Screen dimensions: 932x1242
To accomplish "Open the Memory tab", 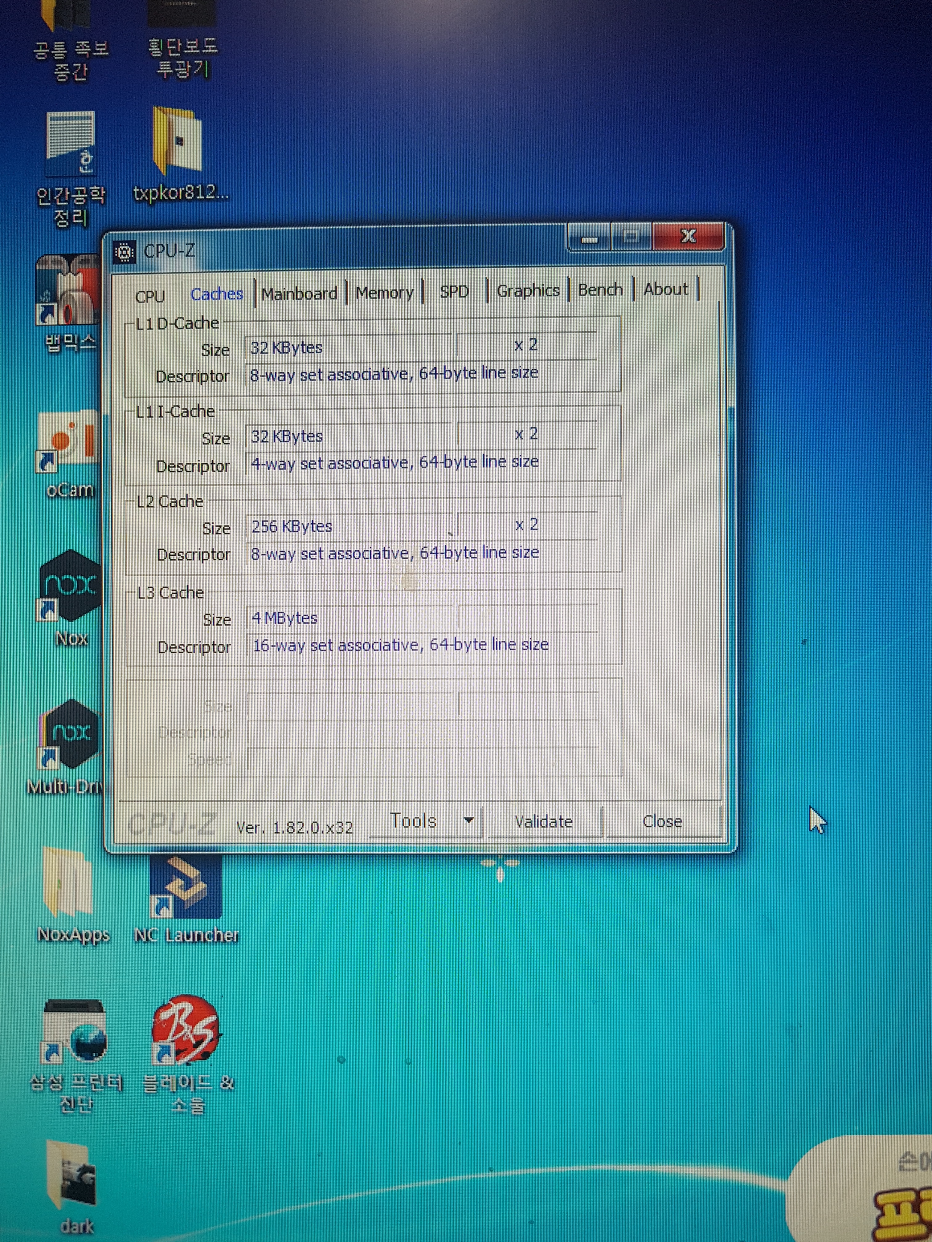I will 384,293.
